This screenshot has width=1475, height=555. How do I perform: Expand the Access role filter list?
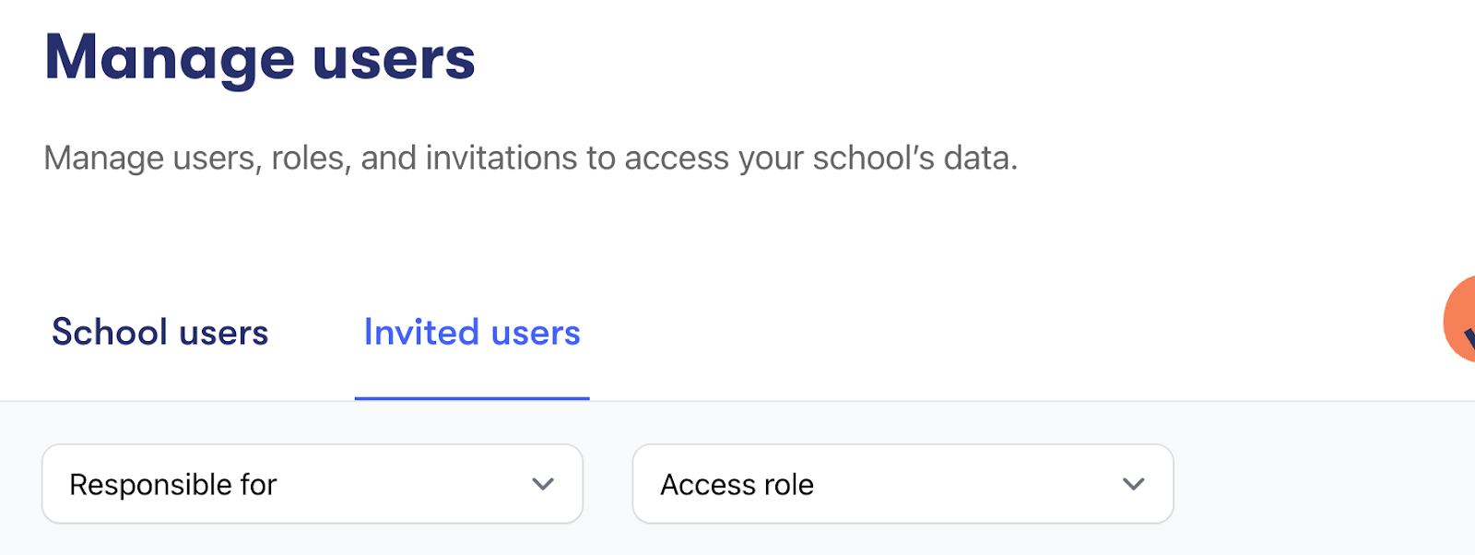[902, 484]
